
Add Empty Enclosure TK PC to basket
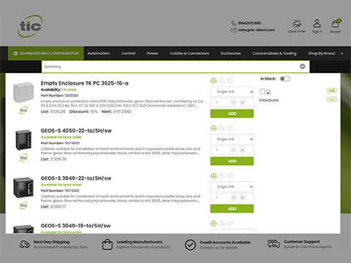(x=232, y=113)
